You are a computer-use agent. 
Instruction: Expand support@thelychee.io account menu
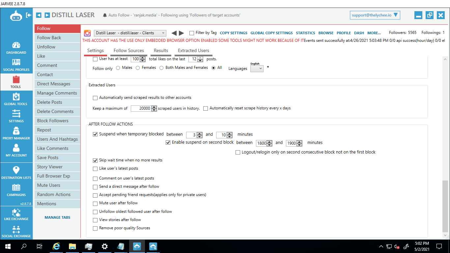[x=375, y=15]
